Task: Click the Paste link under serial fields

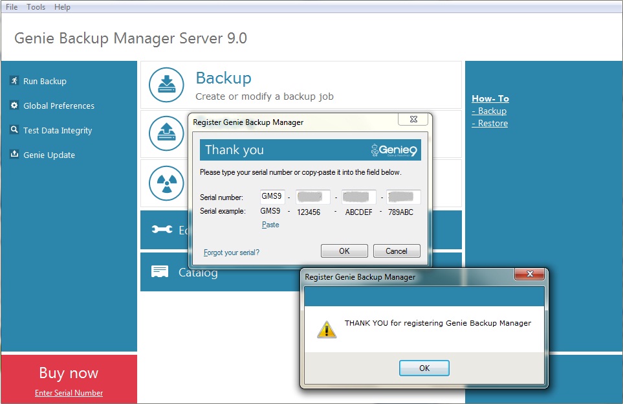Action: [x=270, y=225]
